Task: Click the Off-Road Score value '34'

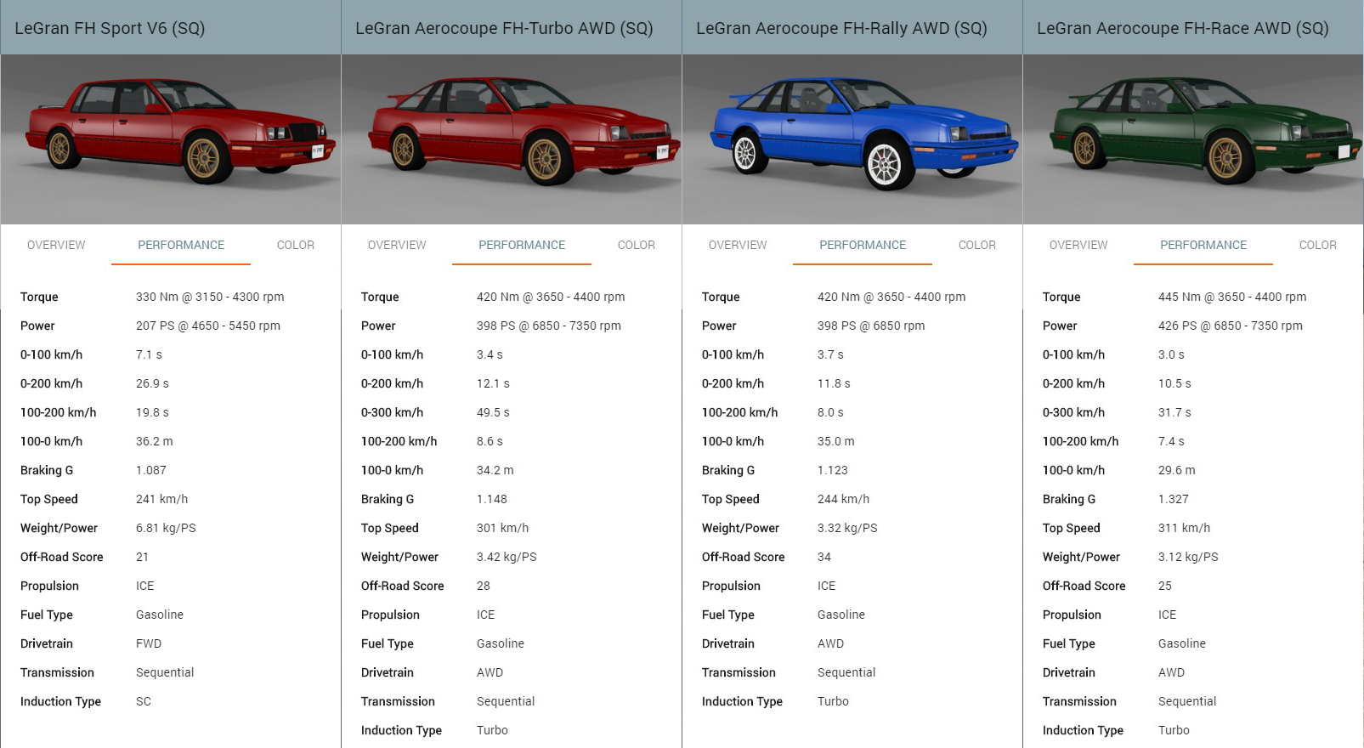Action: (x=824, y=557)
